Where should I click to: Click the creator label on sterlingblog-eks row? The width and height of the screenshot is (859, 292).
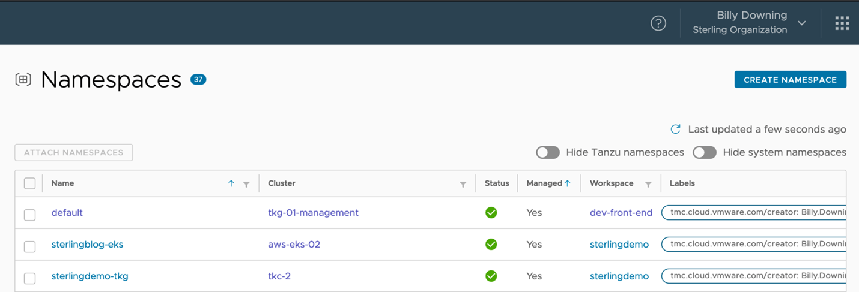coord(754,245)
